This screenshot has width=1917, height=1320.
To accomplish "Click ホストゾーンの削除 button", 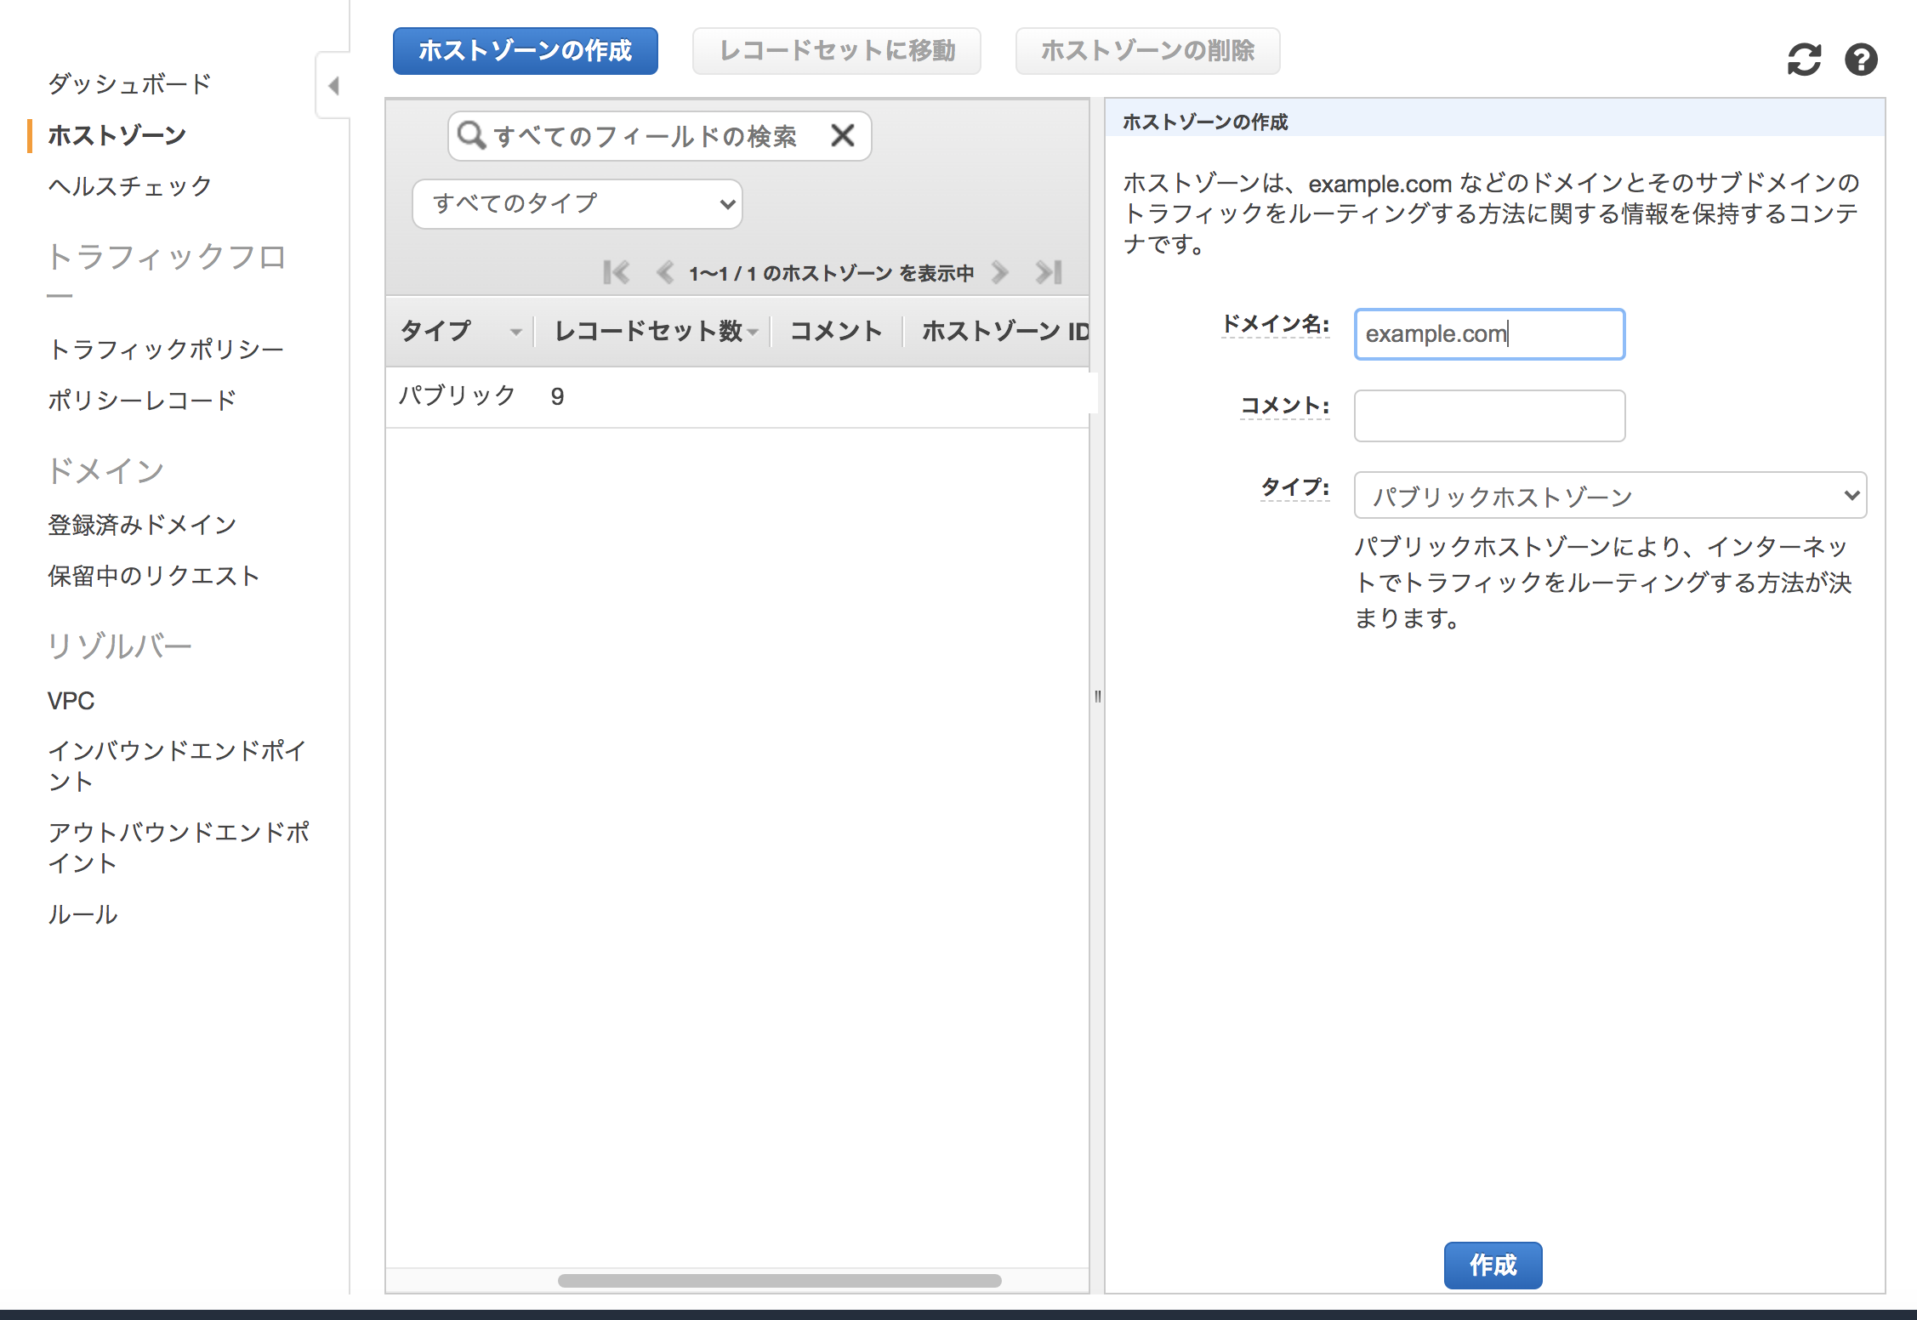I will point(1147,51).
